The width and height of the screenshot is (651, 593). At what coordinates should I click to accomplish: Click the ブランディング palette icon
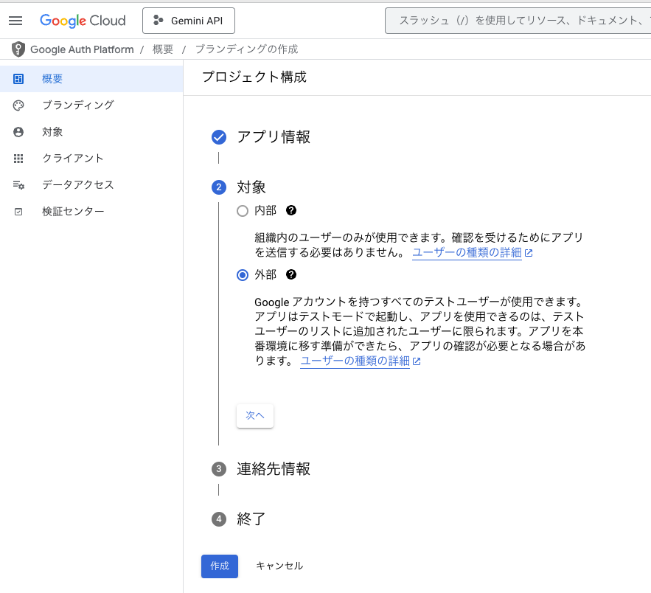pos(18,105)
